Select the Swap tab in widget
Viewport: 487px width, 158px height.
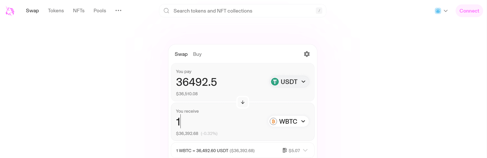point(181,54)
